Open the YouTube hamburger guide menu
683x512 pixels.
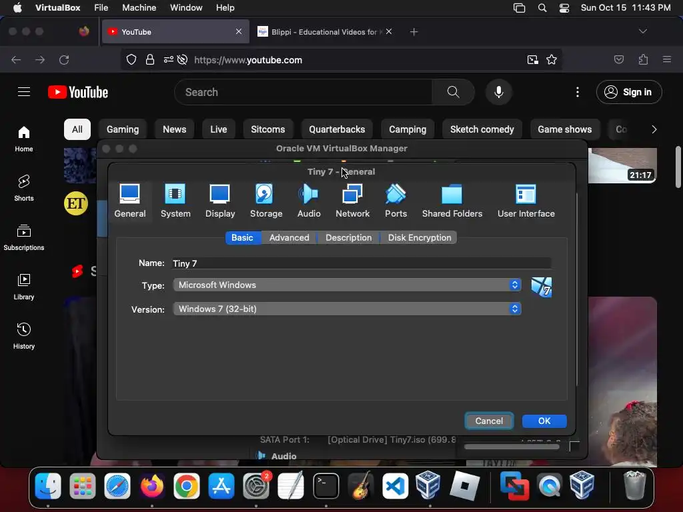coord(24,92)
